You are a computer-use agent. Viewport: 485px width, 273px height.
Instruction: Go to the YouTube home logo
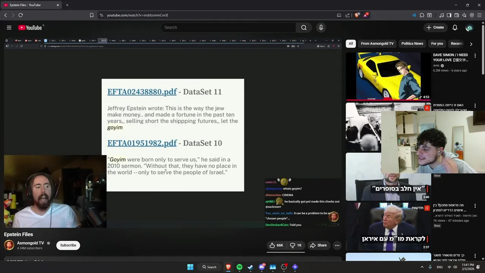(30, 27)
